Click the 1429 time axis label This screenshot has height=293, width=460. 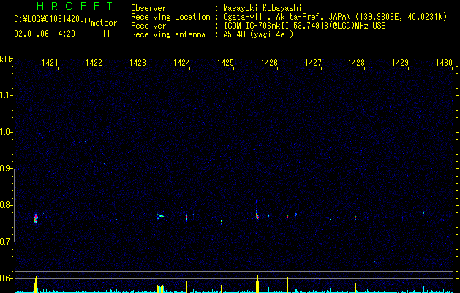coord(401,63)
